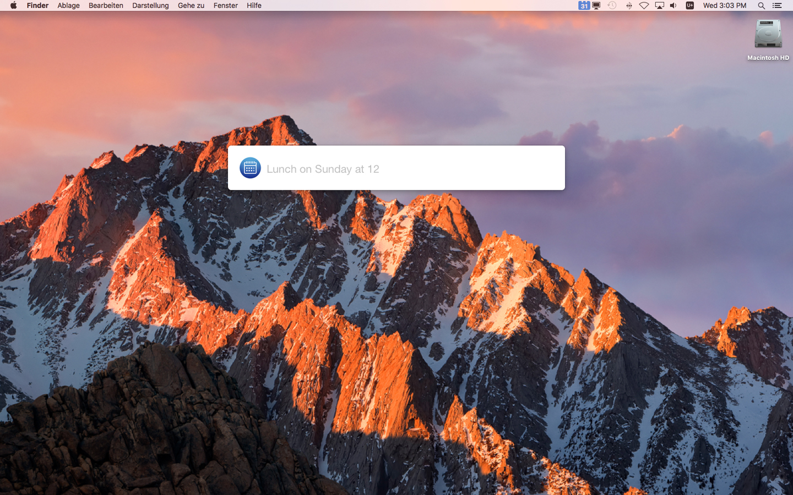
Task: Open the Darstellung menu
Action: (150, 5)
